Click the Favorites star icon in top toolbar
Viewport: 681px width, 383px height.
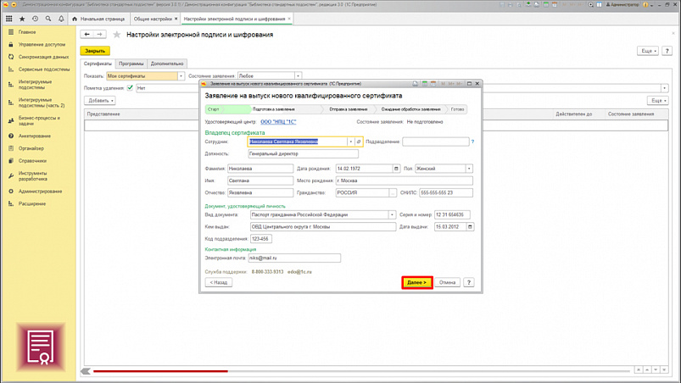click(22, 19)
